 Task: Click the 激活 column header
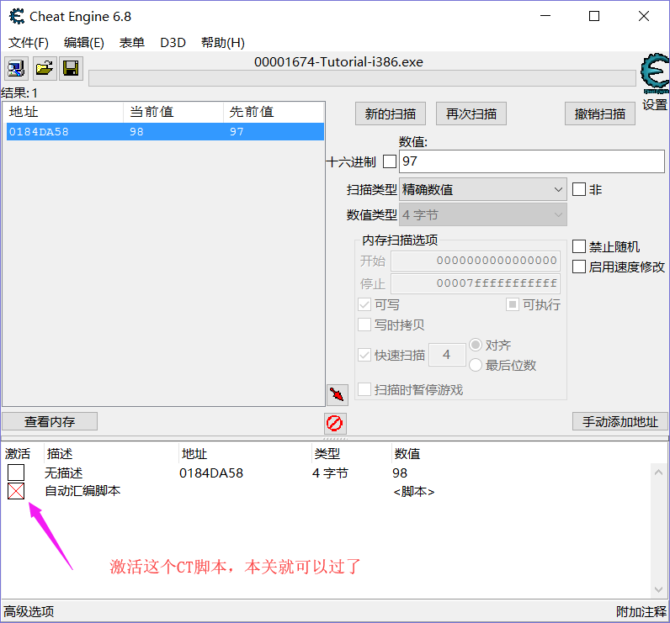point(18,454)
